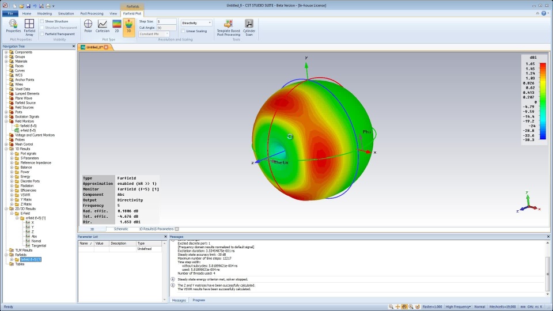Click the New file quick-access icon

click(x=15, y=6)
